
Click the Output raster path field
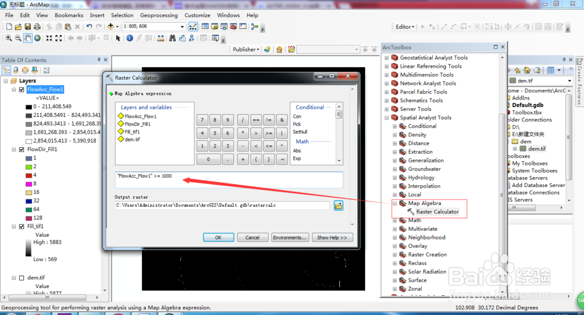tap(223, 205)
